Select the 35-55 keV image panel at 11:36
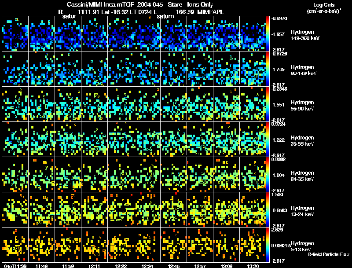The height and width of the screenshot is (268, 352). [x=15, y=139]
